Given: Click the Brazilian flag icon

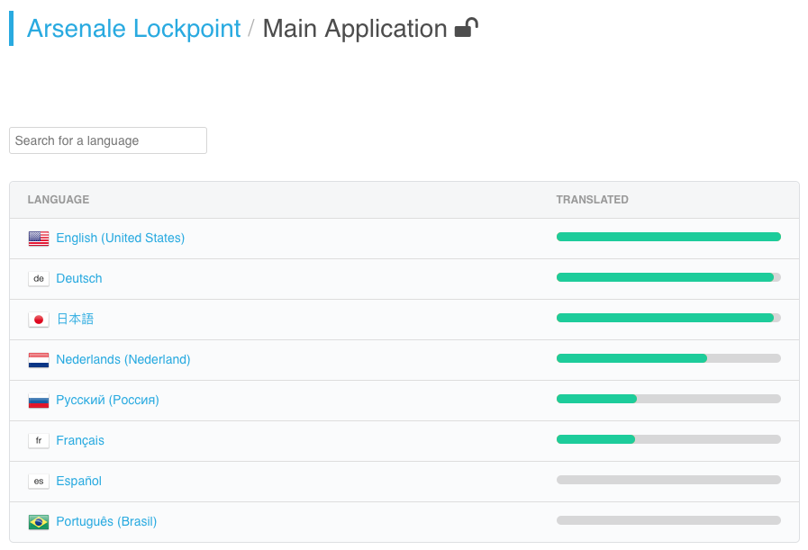Looking at the screenshot, I should tap(39, 522).
